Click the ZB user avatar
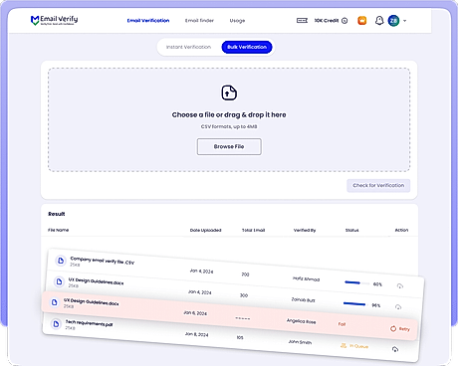Image resolution: width=458 pixels, height=366 pixels. [x=393, y=21]
